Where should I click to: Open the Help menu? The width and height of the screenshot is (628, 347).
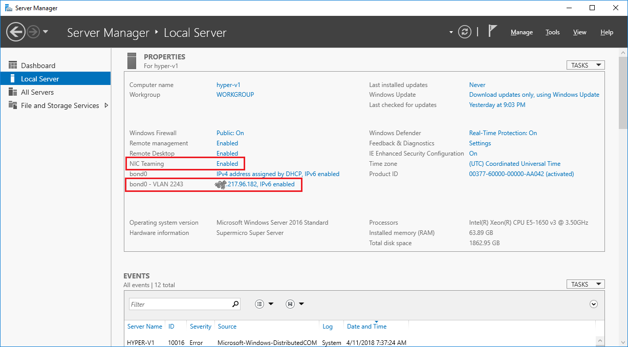point(607,32)
